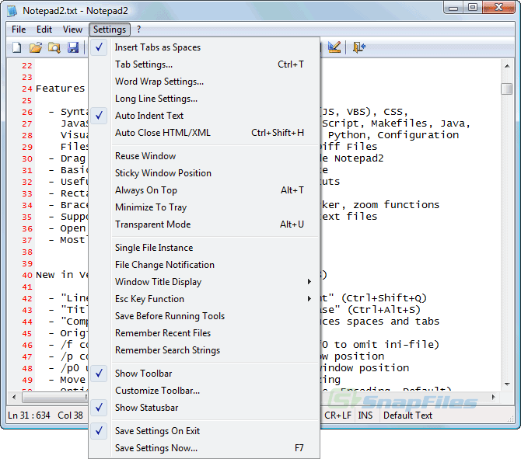Image resolution: width=521 pixels, height=459 pixels.
Task: Click vertical scrollbar down arrow
Action: pos(507,384)
